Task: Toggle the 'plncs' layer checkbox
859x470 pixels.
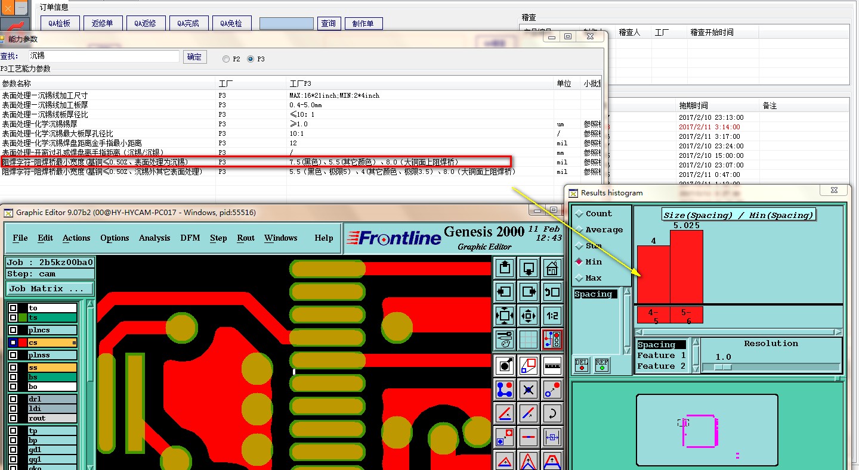Action: (x=13, y=330)
